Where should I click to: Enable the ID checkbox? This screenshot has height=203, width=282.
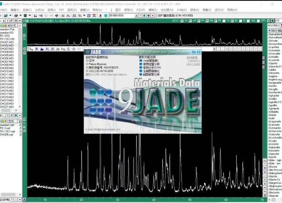click(241, 21)
